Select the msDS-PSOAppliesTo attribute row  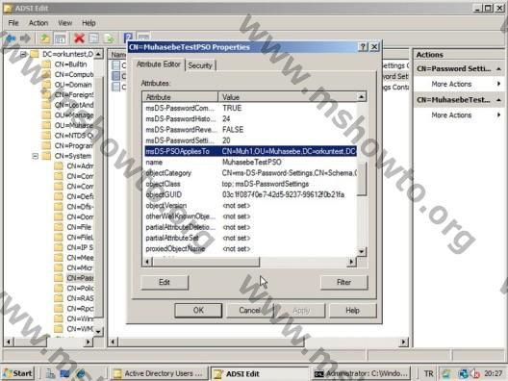250,151
